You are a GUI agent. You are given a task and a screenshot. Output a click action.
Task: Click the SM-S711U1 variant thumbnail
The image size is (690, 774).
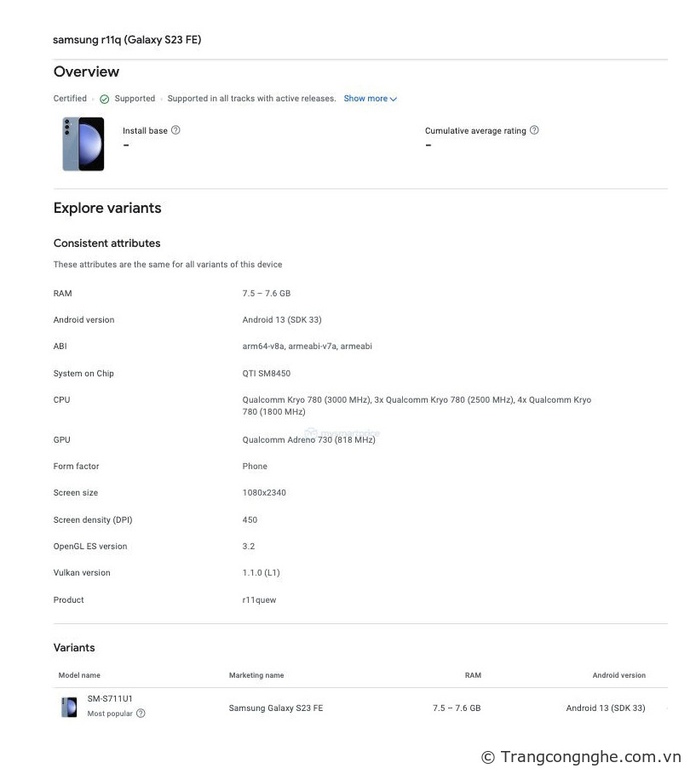point(69,707)
